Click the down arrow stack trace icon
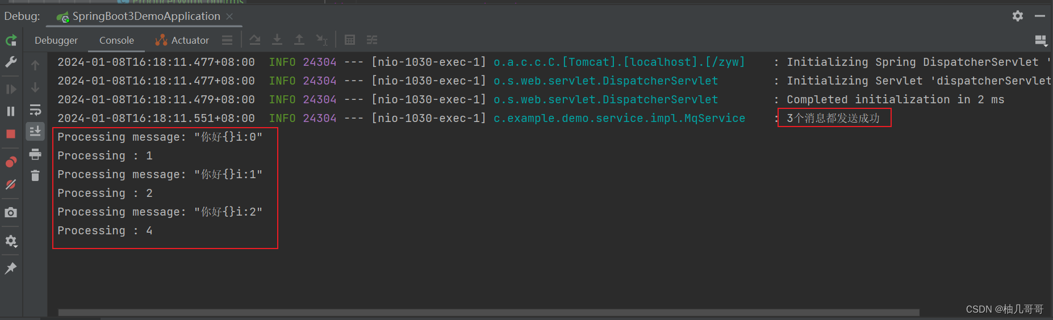The width and height of the screenshot is (1053, 320). click(x=35, y=87)
